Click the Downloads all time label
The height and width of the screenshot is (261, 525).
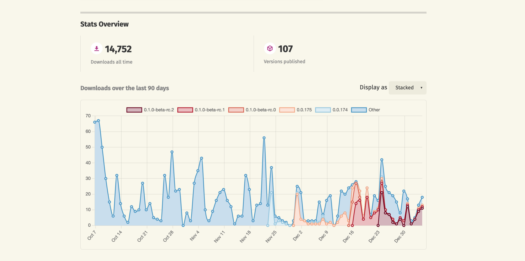[x=112, y=62]
